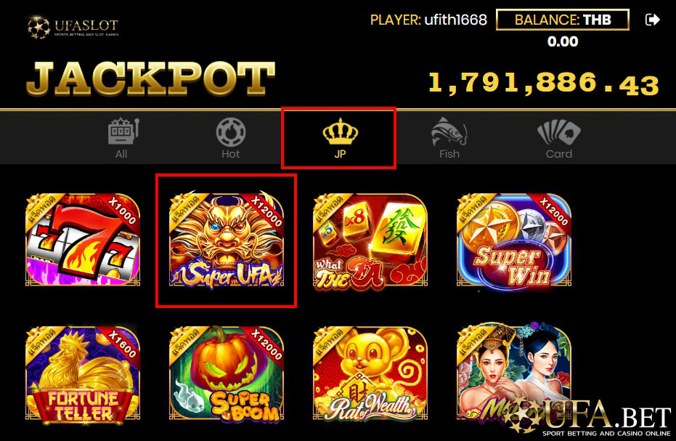Click the logout arrow icon
Viewport: 676px width, 441px height.
click(652, 20)
